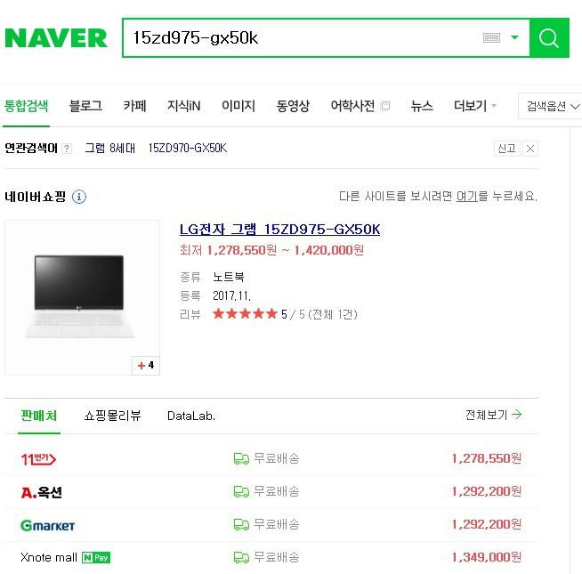The image size is (582, 574).
Task: Expand the 더보기 menu
Action: tap(475, 106)
